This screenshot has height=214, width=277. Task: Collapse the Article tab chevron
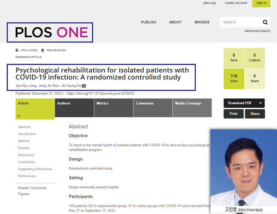click(19, 116)
